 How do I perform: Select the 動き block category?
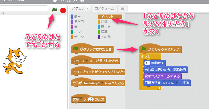click(x=77, y=17)
